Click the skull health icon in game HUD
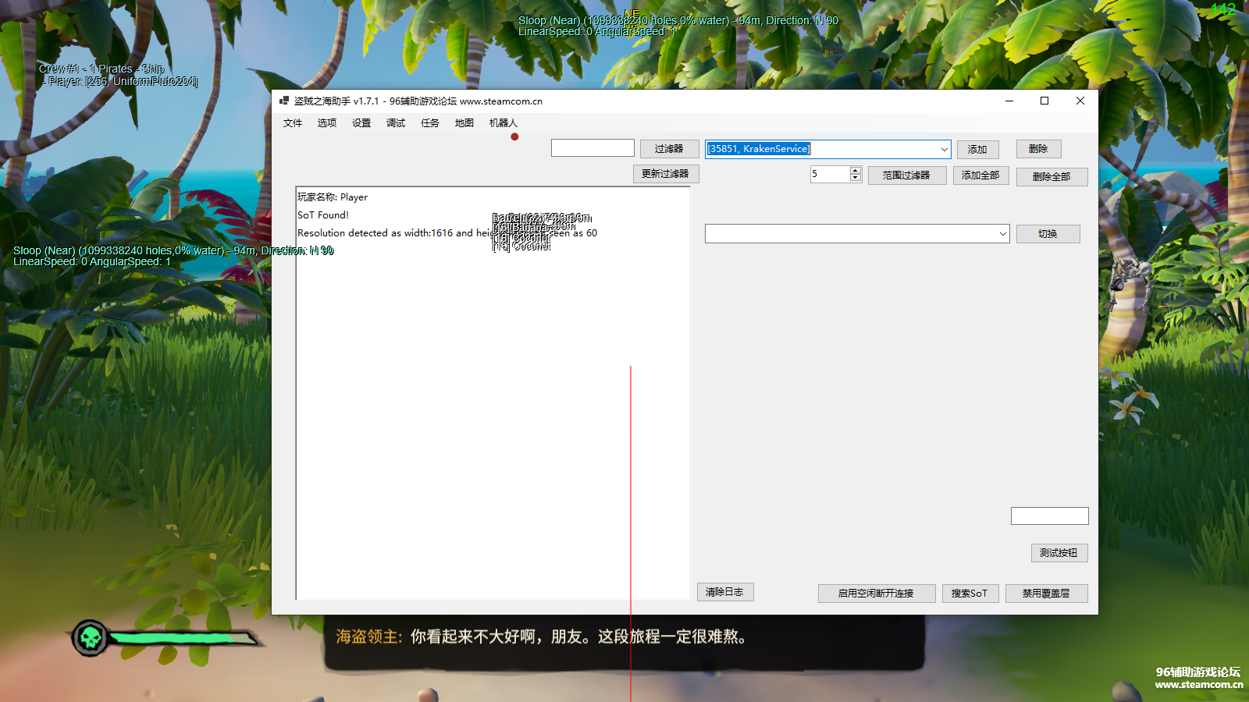Screen dimensions: 1249x702 click(x=91, y=638)
